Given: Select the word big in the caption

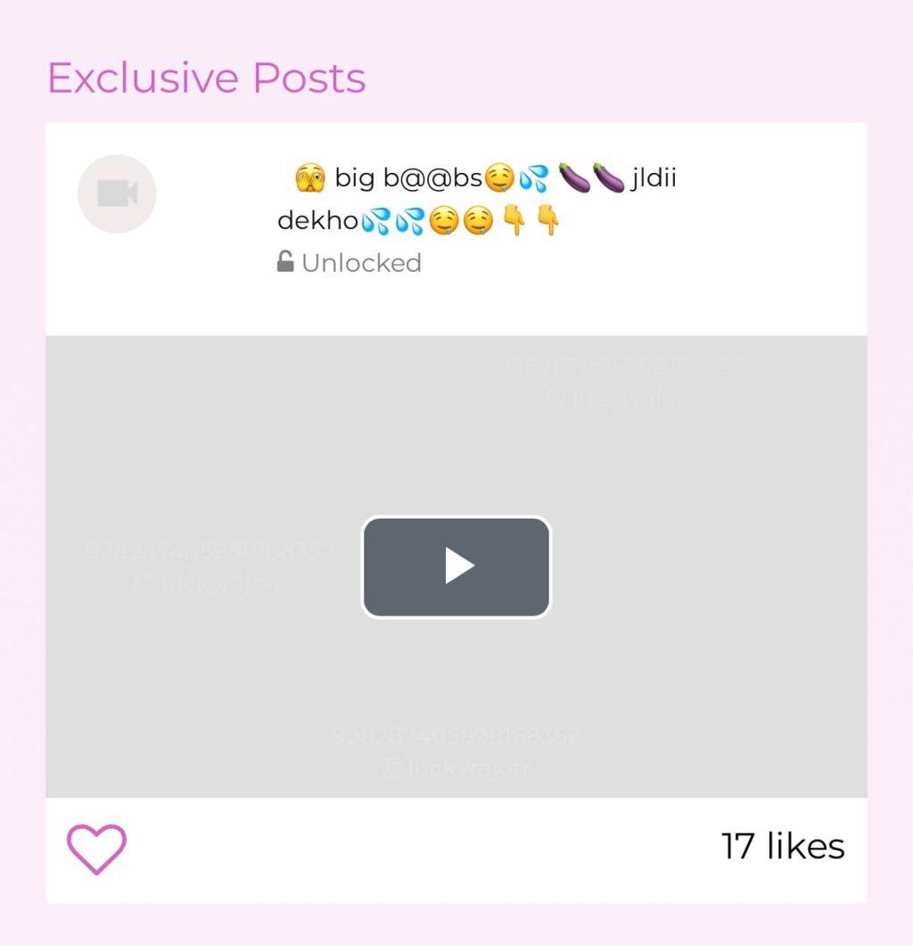Looking at the screenshot, I should click(355, 178).
